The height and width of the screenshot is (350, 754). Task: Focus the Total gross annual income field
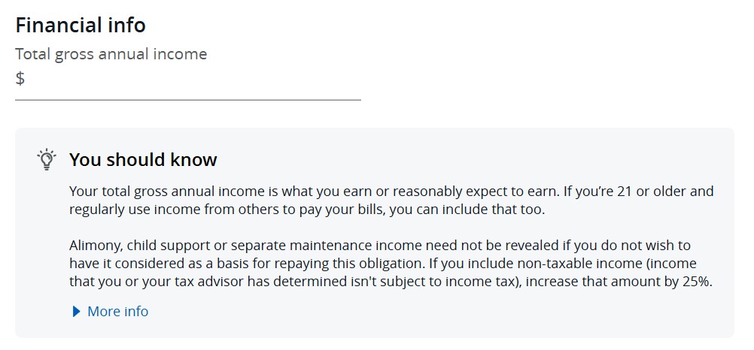[188, 79]
